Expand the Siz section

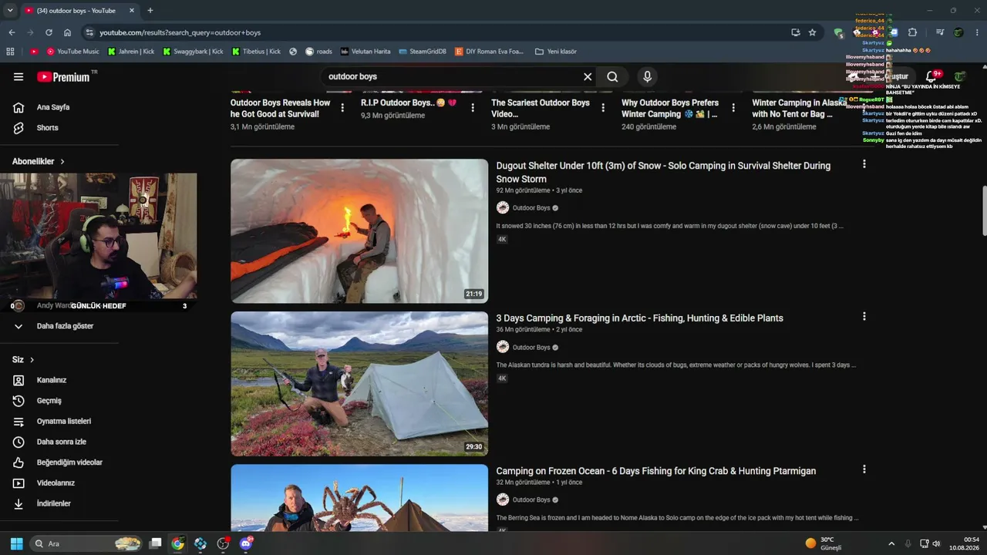[x=23, y=360]
